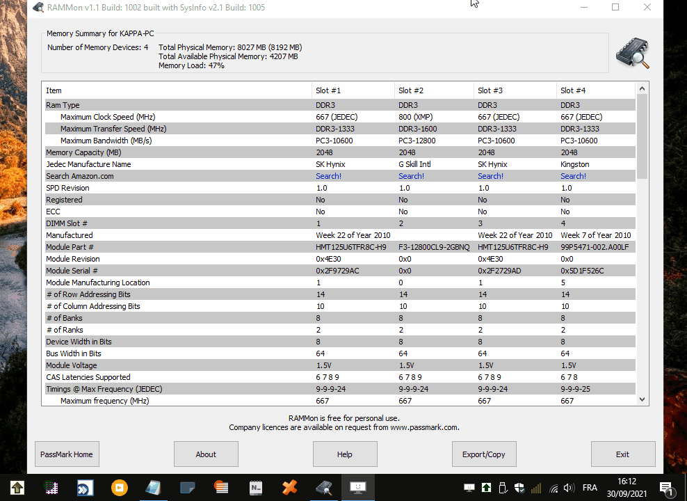This screenshot has width=687, height=501.
Task: Open the purple grid taskbar app
Action: [x=51, y=487]
